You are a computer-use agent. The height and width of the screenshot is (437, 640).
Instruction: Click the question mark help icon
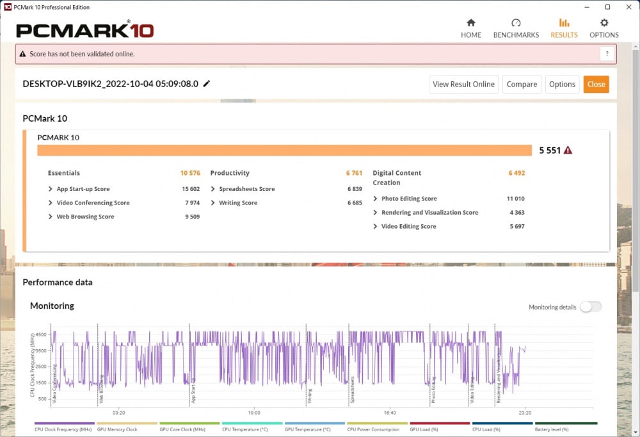pos(607,54)
